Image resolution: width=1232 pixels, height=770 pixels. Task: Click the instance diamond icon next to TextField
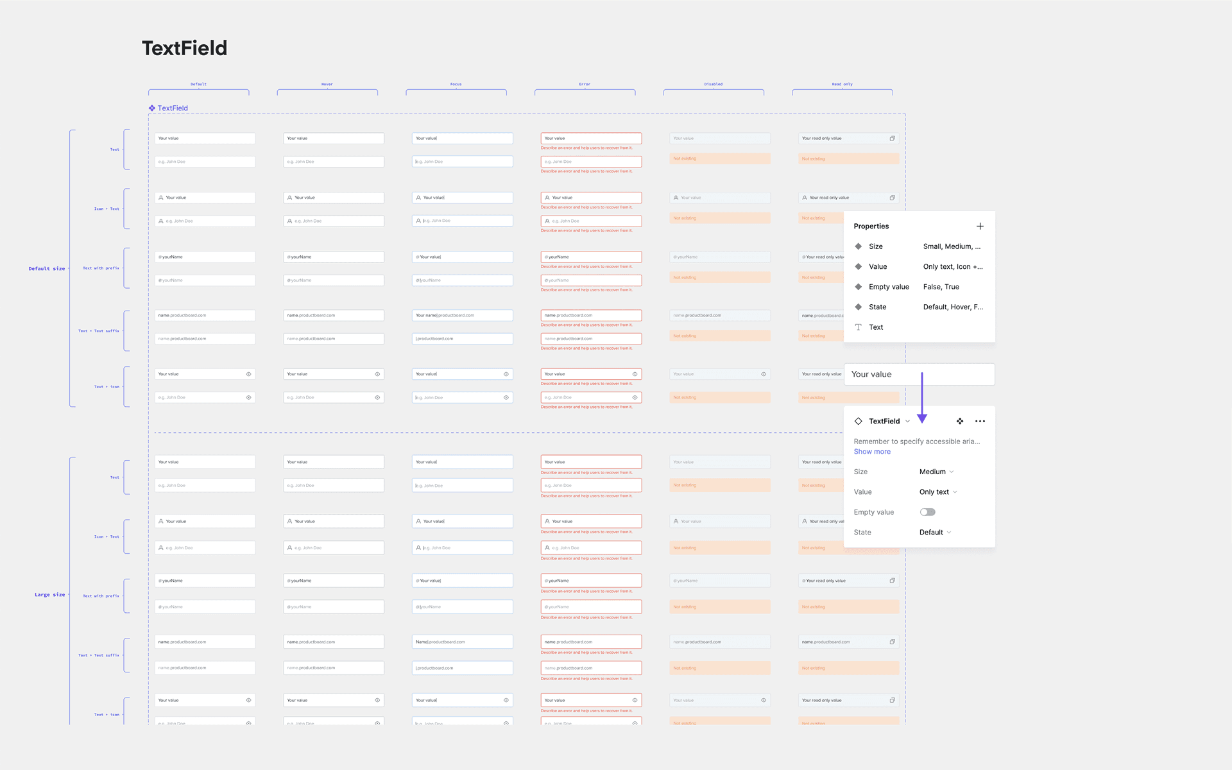click(x=859, y=421)
